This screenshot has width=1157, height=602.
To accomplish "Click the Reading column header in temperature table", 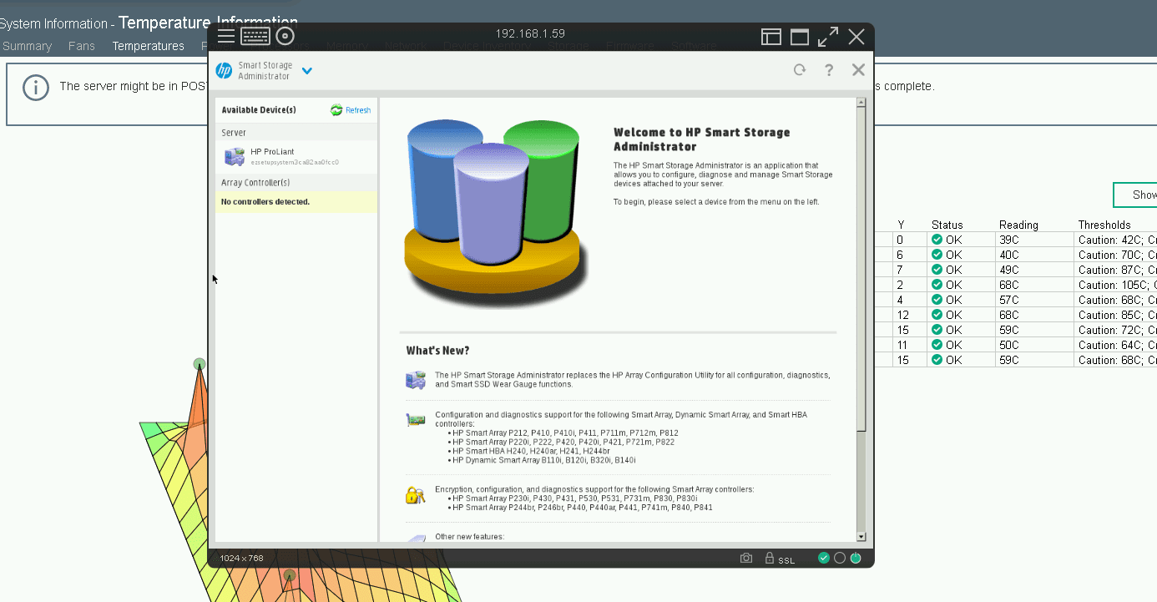I will pos(1018,225).
